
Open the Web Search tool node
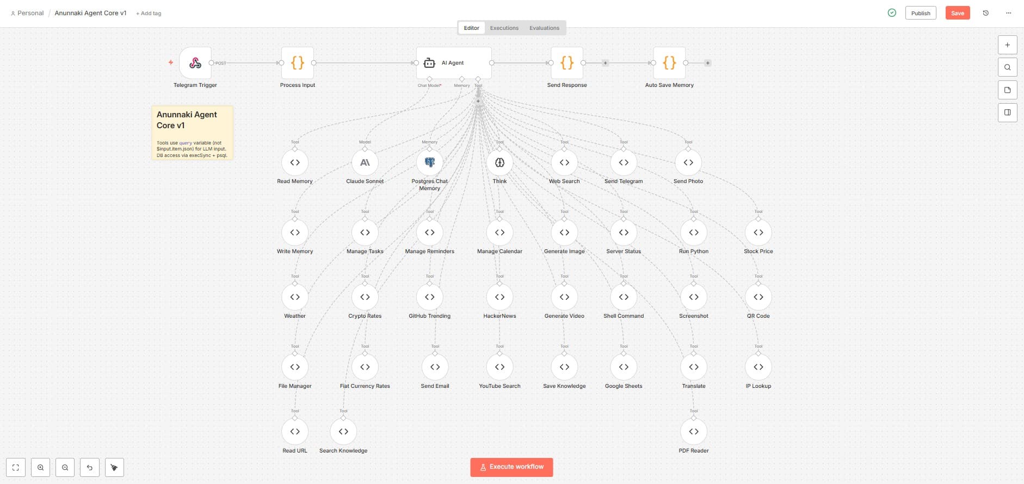(x=564, y=162)
